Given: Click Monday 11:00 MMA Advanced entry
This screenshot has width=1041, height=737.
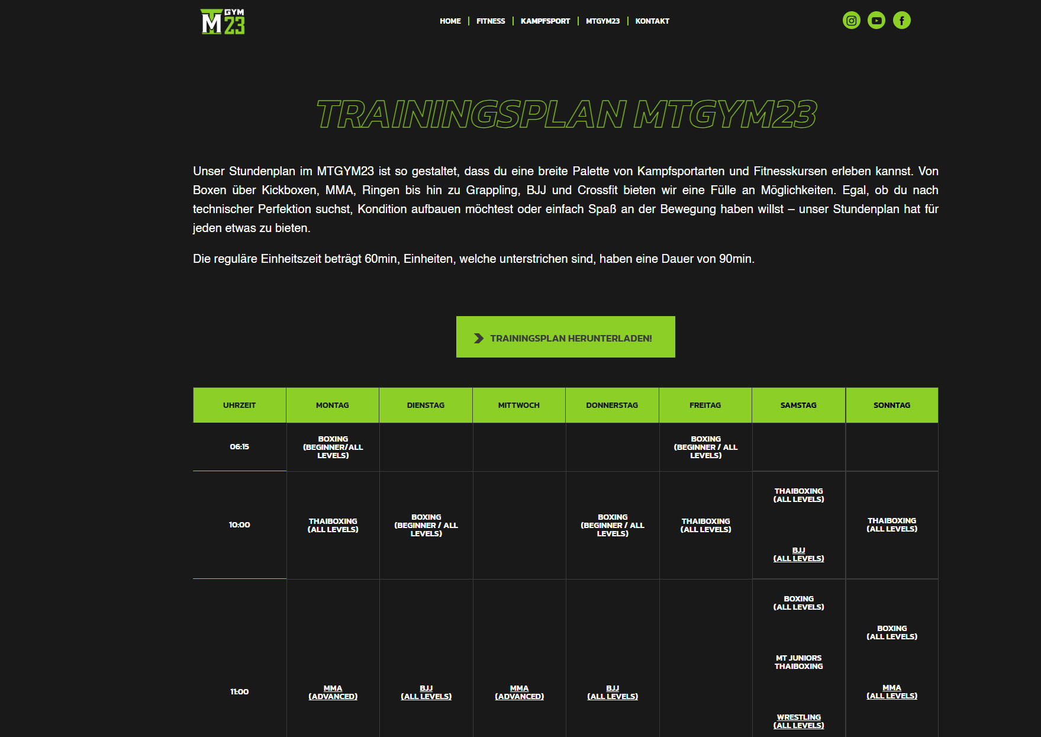Looking at the screenshot, I should [x=333, y=692].
